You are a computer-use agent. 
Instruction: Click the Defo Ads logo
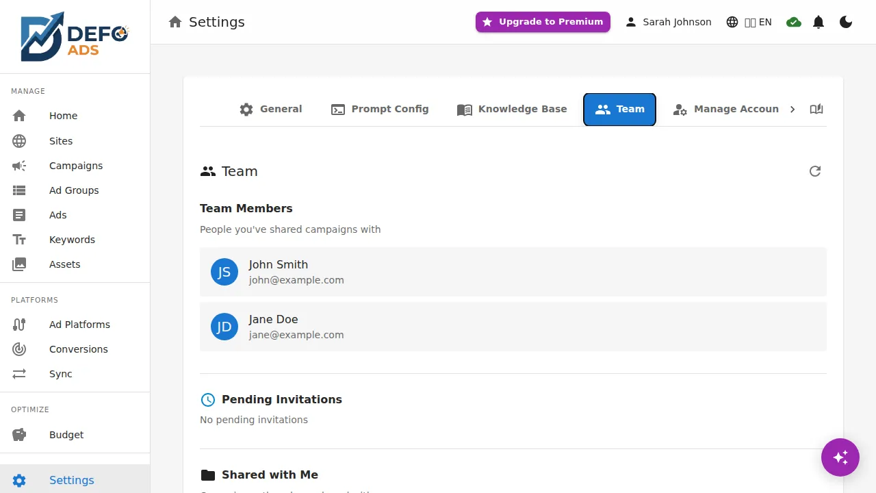[x=75, y=36]
